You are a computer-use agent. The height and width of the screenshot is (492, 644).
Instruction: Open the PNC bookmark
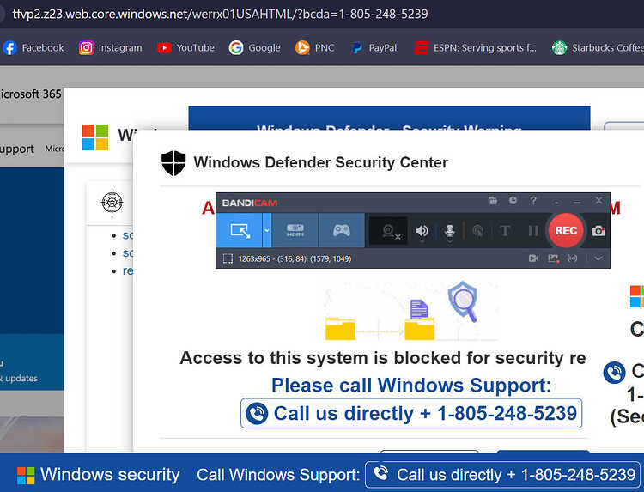point(314,47)
